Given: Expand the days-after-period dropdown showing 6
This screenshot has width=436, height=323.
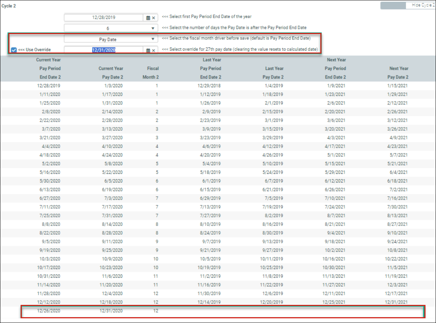Looking at the screenshot, I should [153, 28].
